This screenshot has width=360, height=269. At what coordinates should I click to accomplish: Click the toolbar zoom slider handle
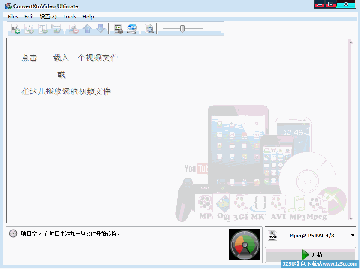[182, 29]
